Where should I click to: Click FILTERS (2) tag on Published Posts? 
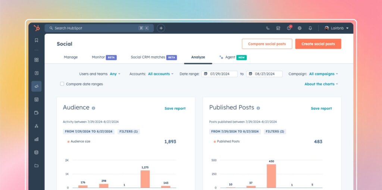click(x=275, y=132)
